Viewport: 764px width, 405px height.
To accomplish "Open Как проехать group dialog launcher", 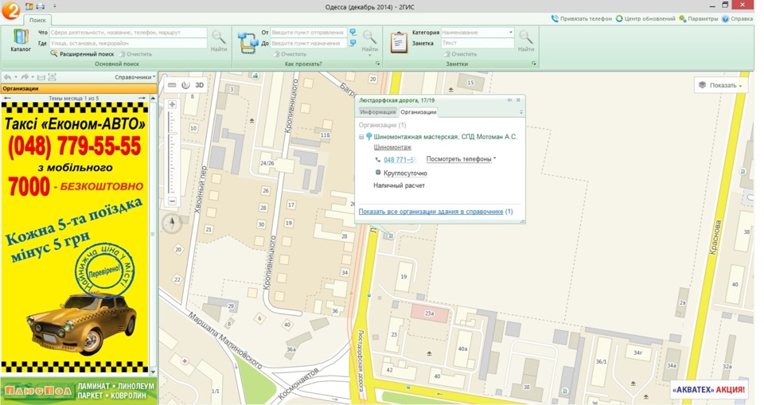I will [x=377, y=64].
